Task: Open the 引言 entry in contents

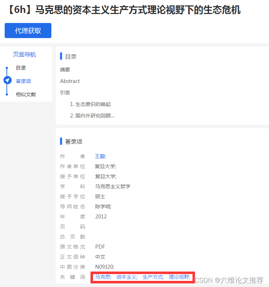Action: [x=65, y=93]
